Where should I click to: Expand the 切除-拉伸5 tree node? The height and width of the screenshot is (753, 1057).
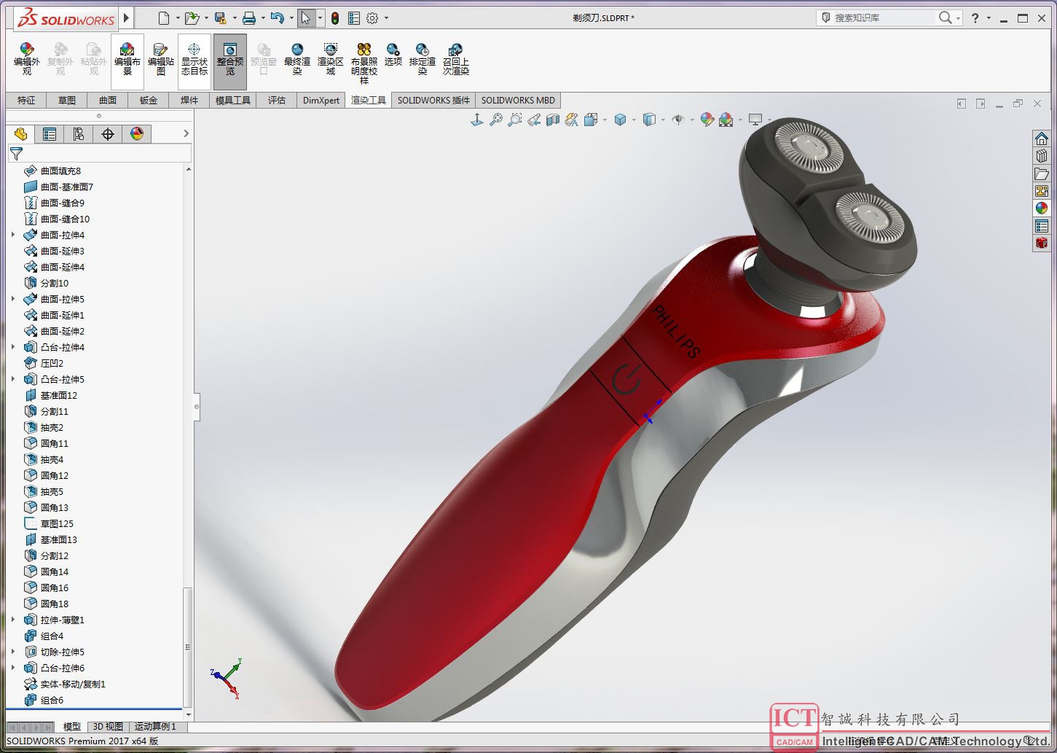tap(13, 652)
